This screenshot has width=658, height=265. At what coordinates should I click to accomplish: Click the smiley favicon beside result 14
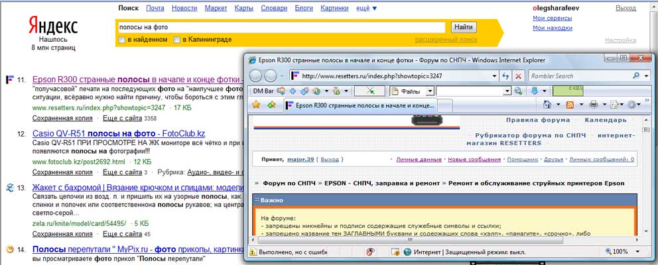click(9, 250)
